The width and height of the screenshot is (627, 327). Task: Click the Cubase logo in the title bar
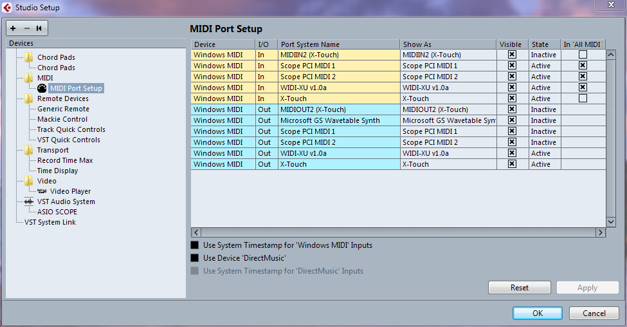(x=6, y=7)
